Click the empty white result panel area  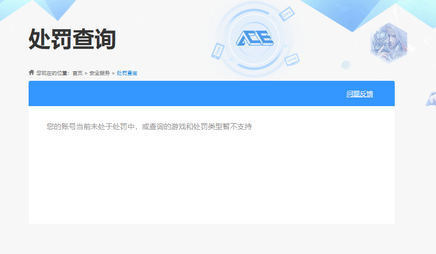tap(211, 181)
